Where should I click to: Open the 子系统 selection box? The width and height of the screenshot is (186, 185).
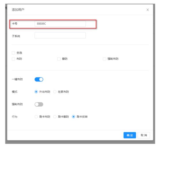click(x=60, y=36)
